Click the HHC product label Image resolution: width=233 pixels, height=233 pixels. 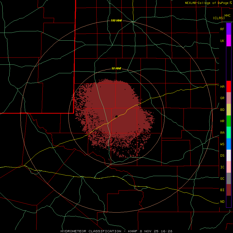point(227,16)
